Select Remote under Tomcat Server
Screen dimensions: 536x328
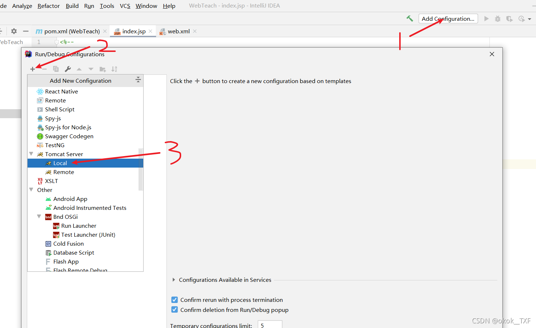(85, 172)
